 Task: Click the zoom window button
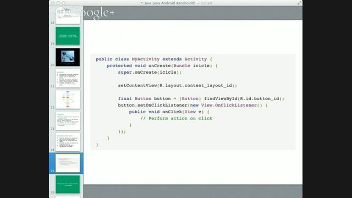click(x=64, y=3)
